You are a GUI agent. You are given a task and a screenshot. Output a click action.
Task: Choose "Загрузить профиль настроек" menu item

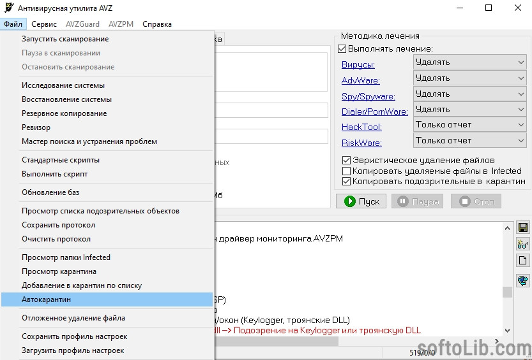tap(107, 350)
